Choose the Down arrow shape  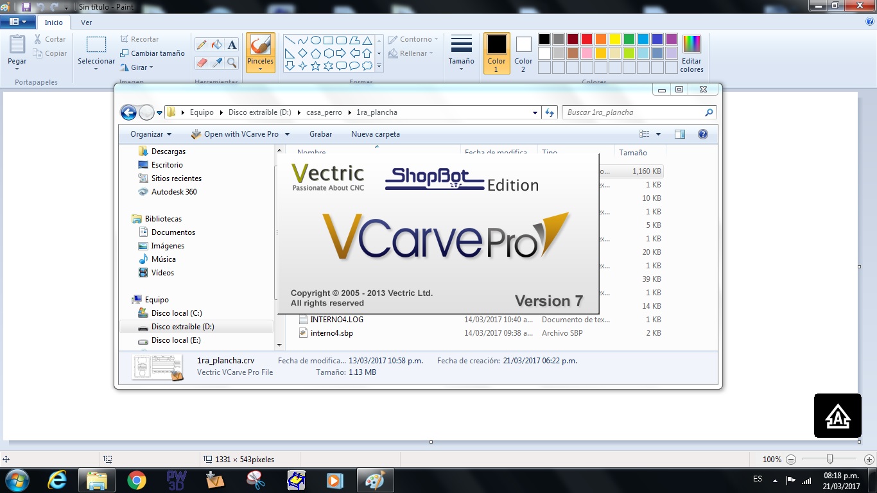click(290, 66)
